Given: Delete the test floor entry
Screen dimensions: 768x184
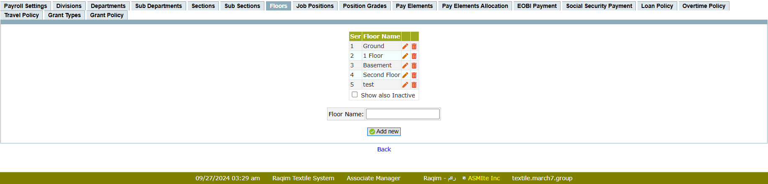Looking at the screenshot, I should (x=414, y=85).
